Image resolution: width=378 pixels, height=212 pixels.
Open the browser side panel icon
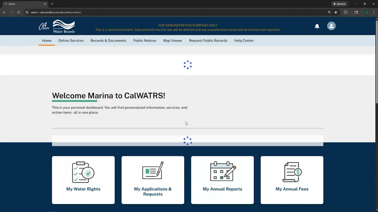[x=356, y=12]
